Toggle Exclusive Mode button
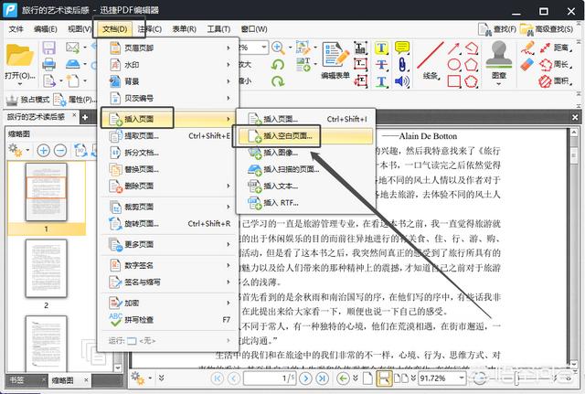Screen dimensions: 585x394 pos(28,100)
